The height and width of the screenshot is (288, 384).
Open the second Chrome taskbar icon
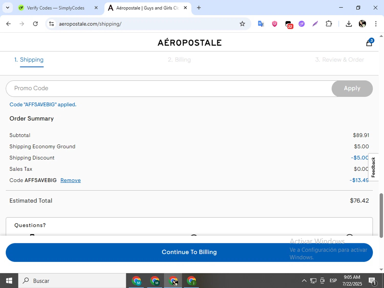pos(155,281)
